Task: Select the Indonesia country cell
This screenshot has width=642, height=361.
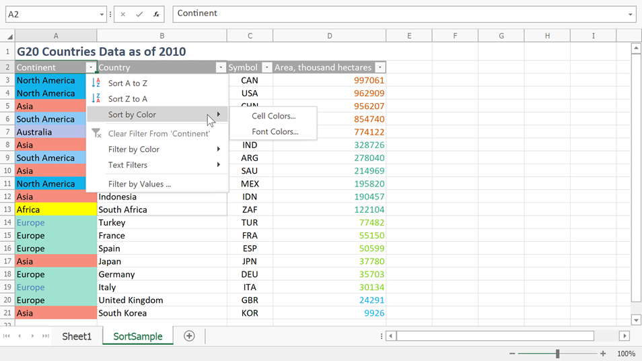Action: [x=162, y=197]
